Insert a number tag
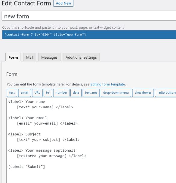 pyautogui.click(x=61, y=93)
